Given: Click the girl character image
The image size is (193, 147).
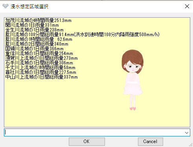Looking at the screenshot, I should (132, 80).
